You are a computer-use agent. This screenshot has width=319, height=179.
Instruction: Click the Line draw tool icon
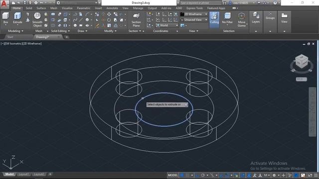pos(81,20)
